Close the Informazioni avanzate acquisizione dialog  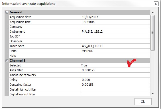156,4
